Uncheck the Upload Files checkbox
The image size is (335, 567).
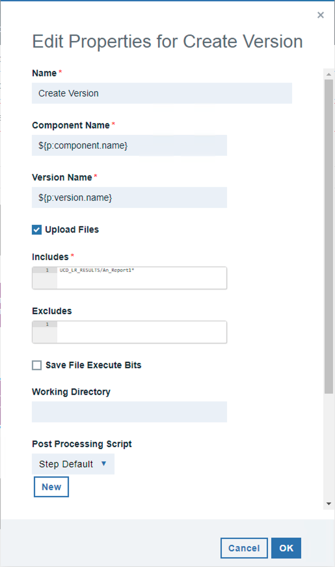point(37,229)
